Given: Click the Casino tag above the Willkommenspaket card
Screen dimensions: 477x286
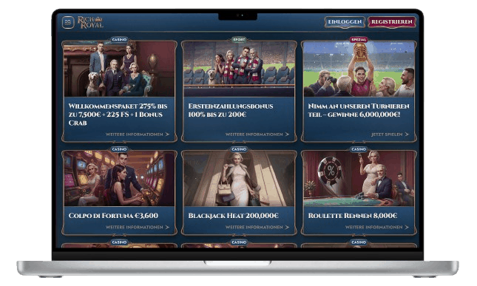Looking at the screenshot, I should [x=119, y=39].
